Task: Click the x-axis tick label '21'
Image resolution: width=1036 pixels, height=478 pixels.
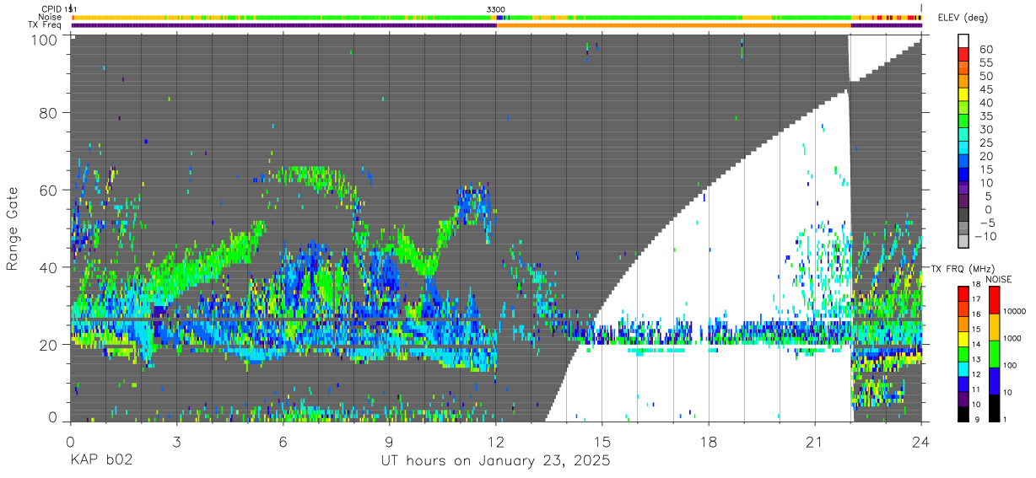Action: click(815, 441)
